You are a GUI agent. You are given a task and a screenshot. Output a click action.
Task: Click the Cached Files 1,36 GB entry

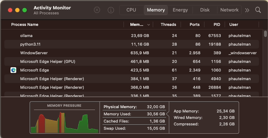(x=134, y=121)
